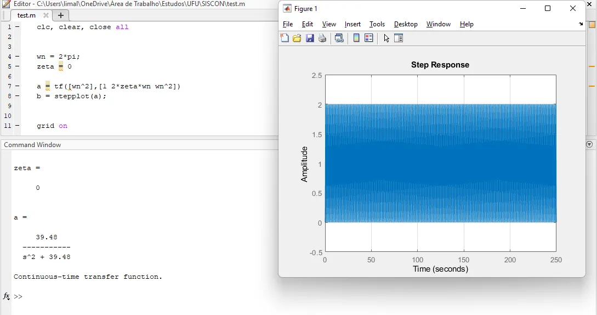
Task: Click the fx function browser icon
Action: pyautogui.click(x=7, y=296)
